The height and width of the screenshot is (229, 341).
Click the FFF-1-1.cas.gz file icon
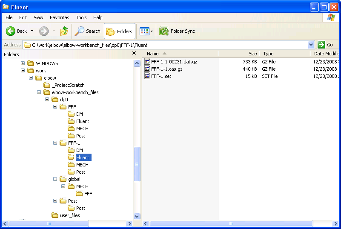click(x=147, y=69)
